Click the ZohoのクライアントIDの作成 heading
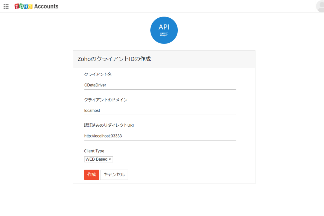This screenshot has width=324, height=216. [114, 59]
